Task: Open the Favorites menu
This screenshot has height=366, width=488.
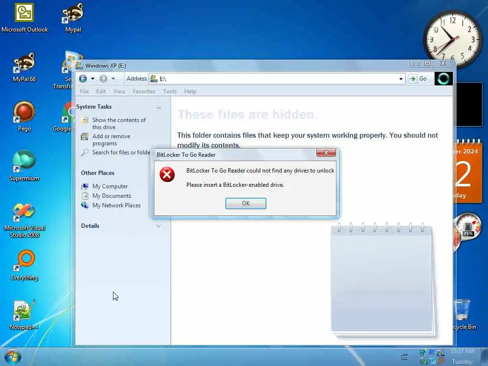Action: tap(144, 91)
